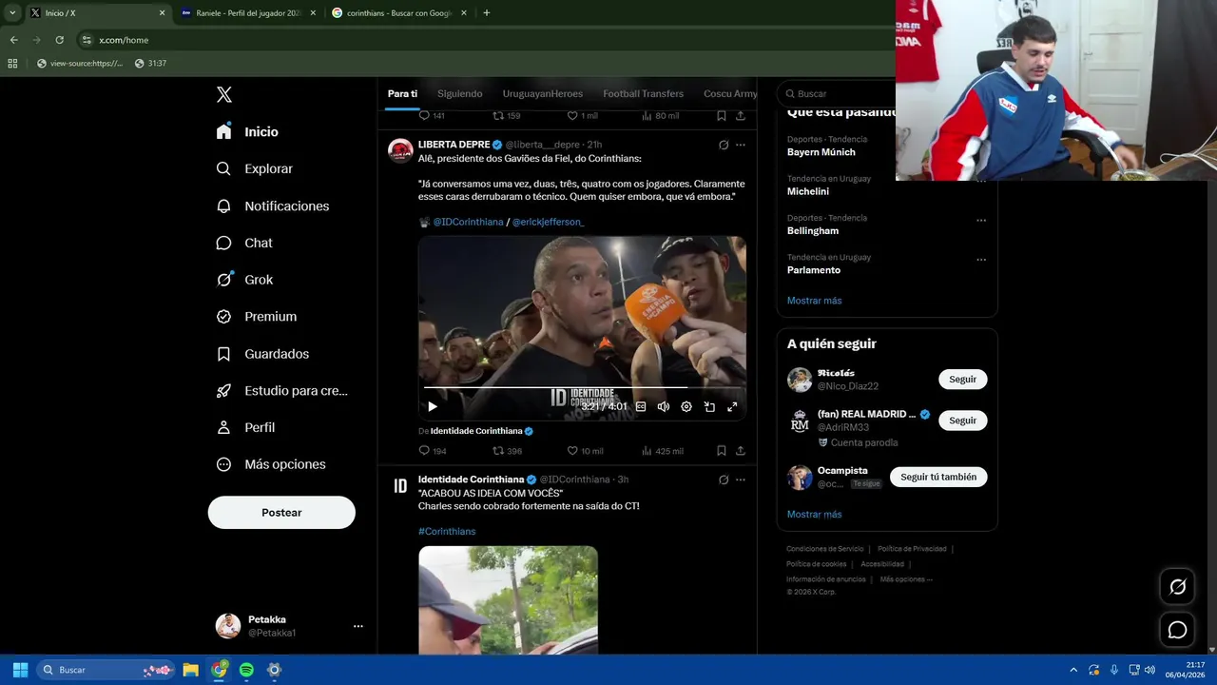Click the Buscar search field on X
This screenshot has height=685, width=1217.
837,93
